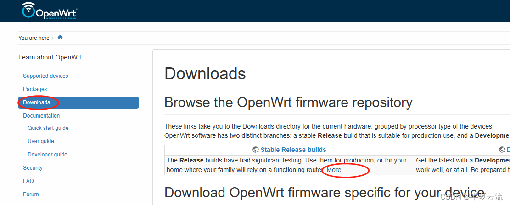Click the OpenWrt logo in header
This screenshot has width=510, height=205.
50,11
